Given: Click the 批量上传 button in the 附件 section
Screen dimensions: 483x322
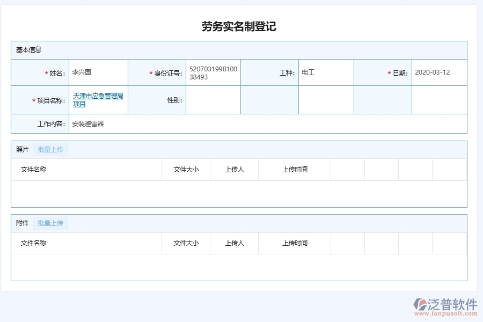Looking at the screenshot, I should 50,223.
